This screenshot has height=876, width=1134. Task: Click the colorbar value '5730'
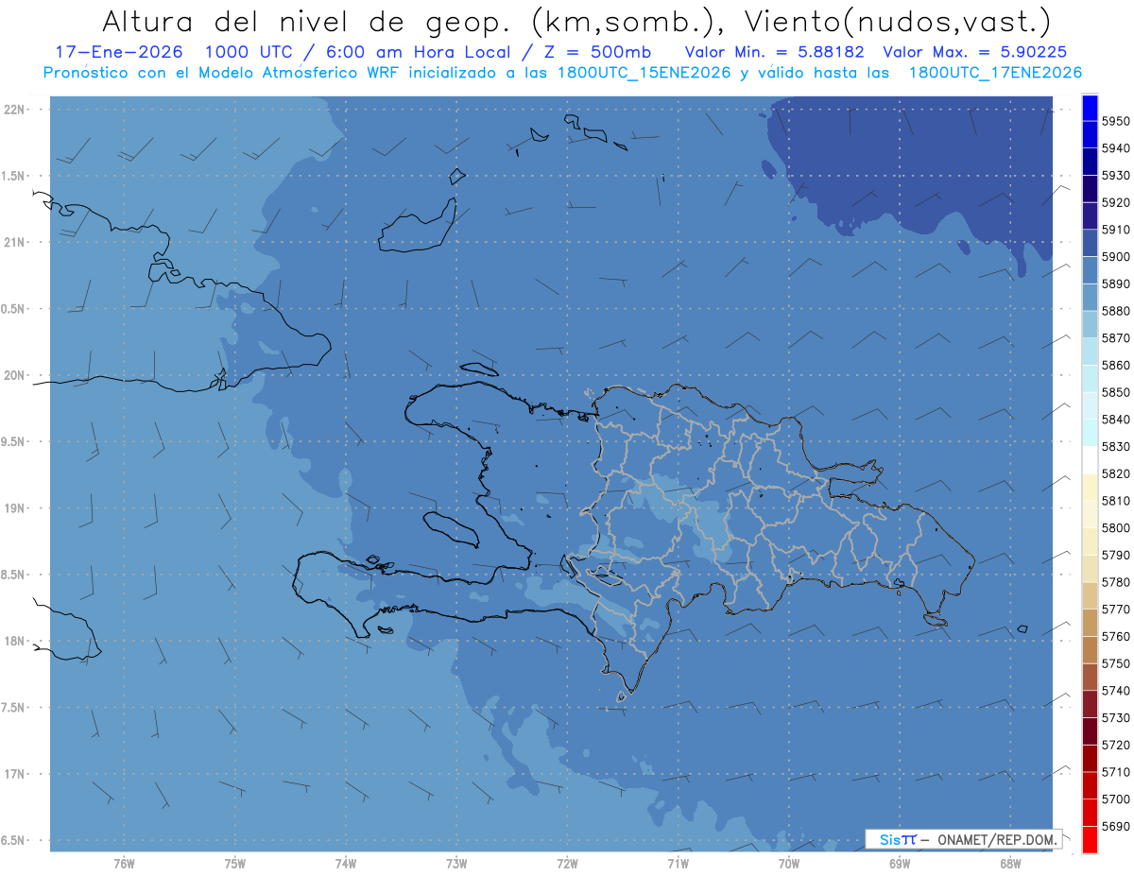[1115, 718]
